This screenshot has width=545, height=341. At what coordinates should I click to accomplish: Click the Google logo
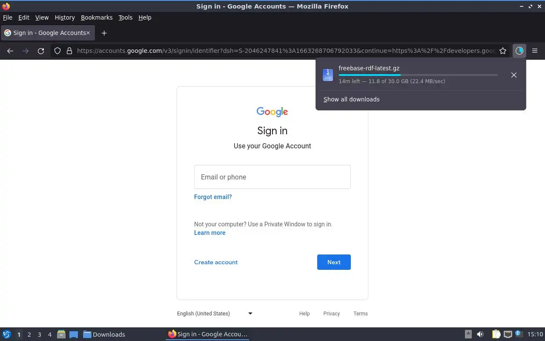[272, 112]
